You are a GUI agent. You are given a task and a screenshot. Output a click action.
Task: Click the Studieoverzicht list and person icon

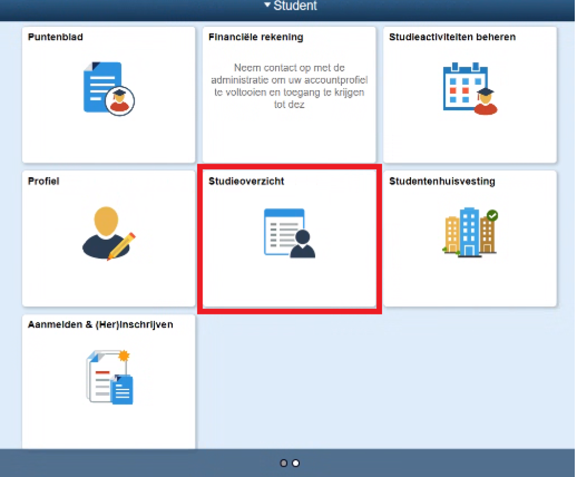coord(289,233)
